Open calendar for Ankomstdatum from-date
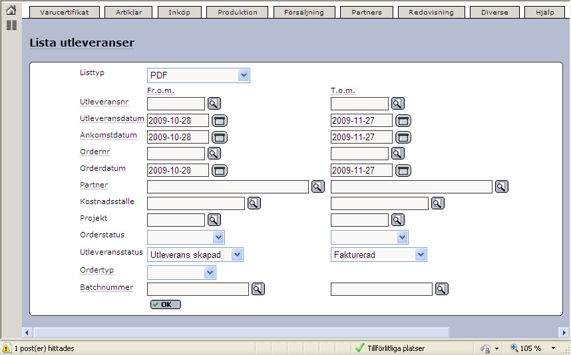Screen dimensions: 571x355 point(220,137)
